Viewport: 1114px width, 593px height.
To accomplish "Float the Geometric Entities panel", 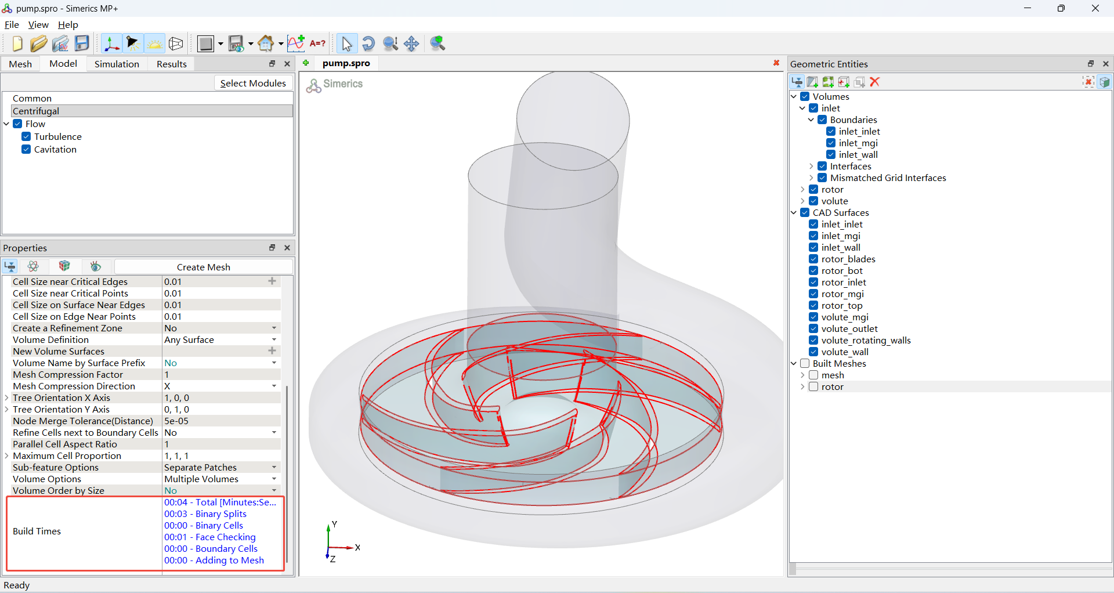I will click(x=1091, y=64).
